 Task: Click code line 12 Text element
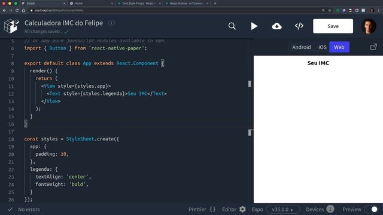(107, 94)
